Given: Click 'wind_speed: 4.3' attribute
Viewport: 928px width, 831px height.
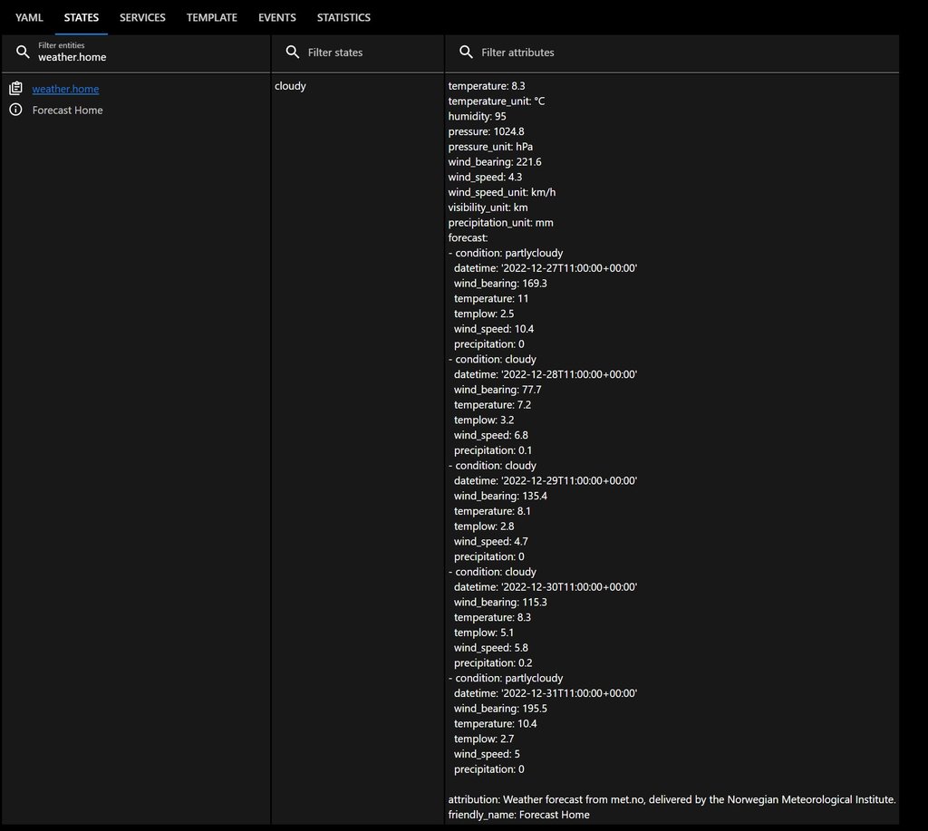Looking at the screenshot, I should coord(486,177).
